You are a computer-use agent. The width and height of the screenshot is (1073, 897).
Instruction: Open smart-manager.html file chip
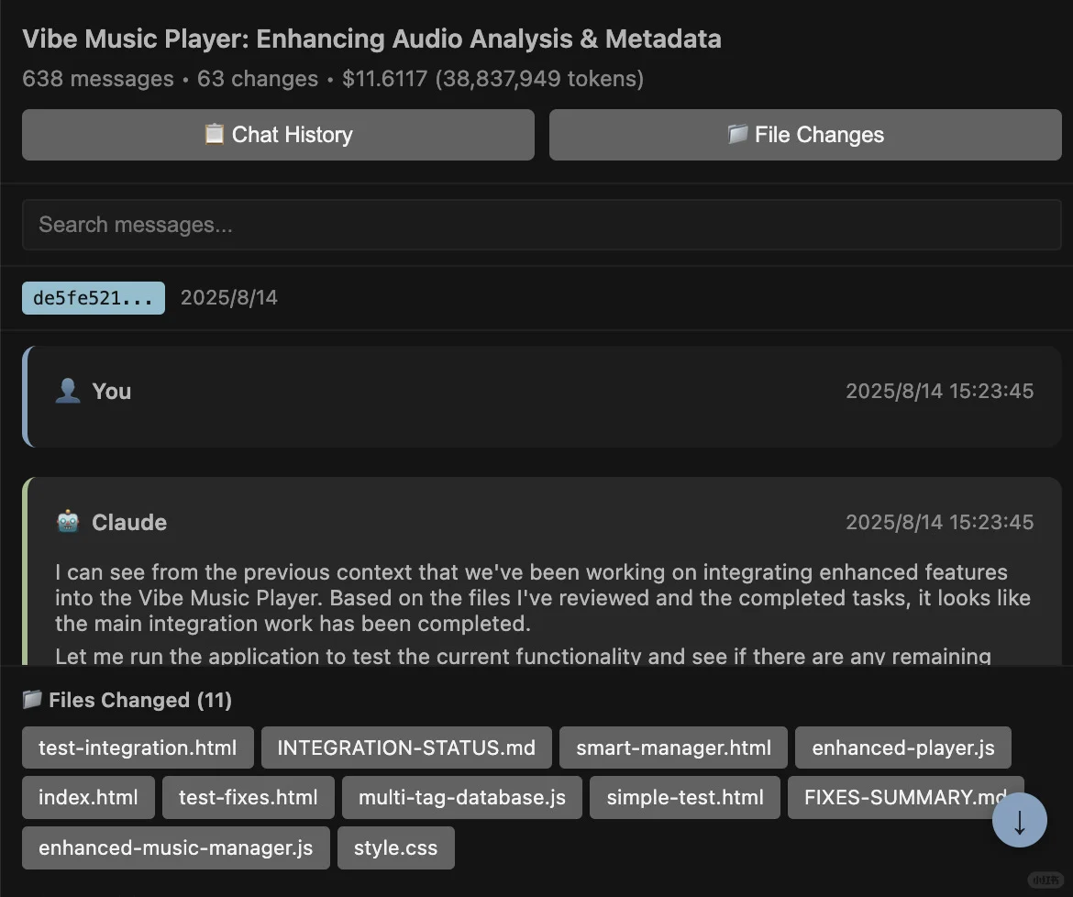tap(673, 747)
